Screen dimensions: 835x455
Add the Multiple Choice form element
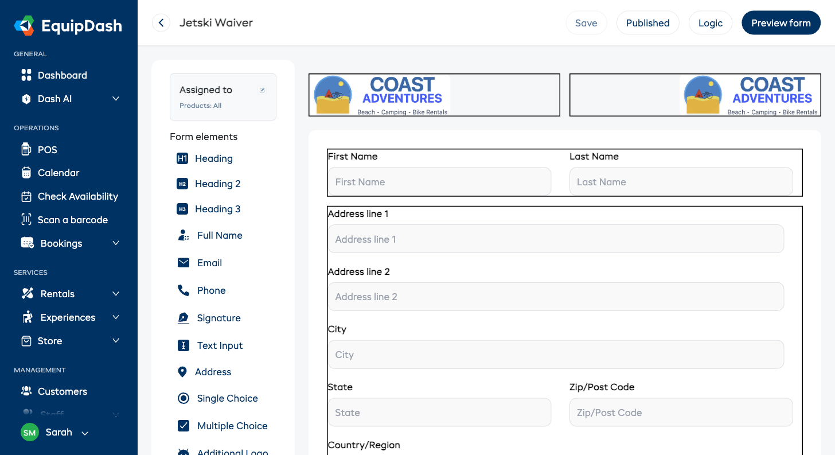click(232, 426)
